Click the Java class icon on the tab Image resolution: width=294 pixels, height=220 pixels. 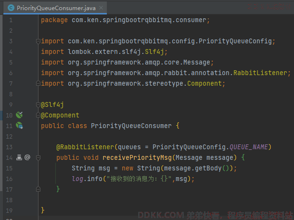[11, 8]
